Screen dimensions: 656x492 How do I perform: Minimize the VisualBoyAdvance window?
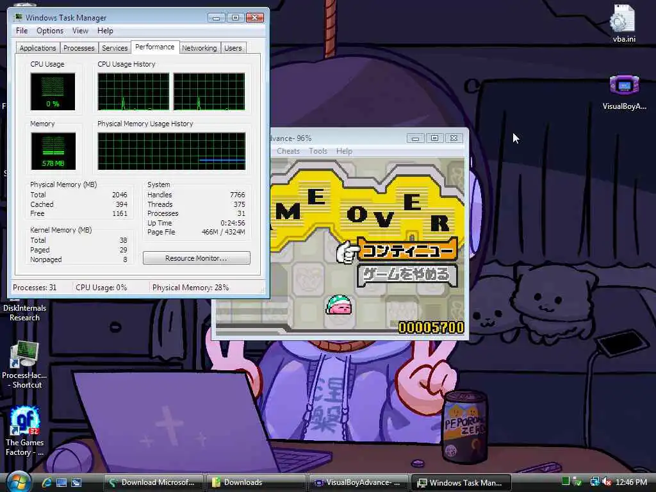[415, 138]
